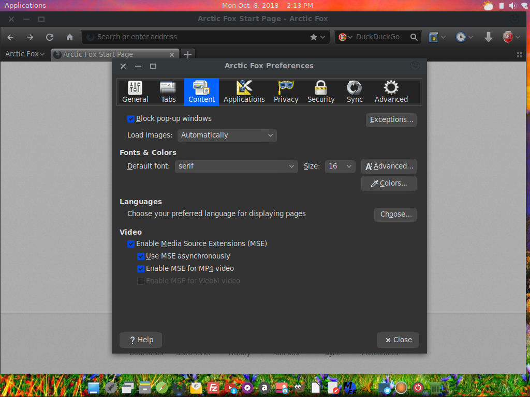Click the ABL ad blocker icon
This screenshot has width=530, height=397.
click(x=508, y=37)
